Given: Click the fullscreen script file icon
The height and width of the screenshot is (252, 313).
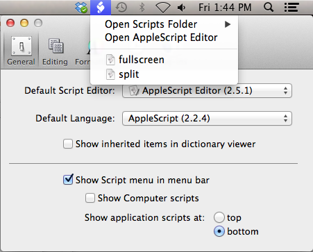Looking at the screenshot, I should [x=110, y=60].
